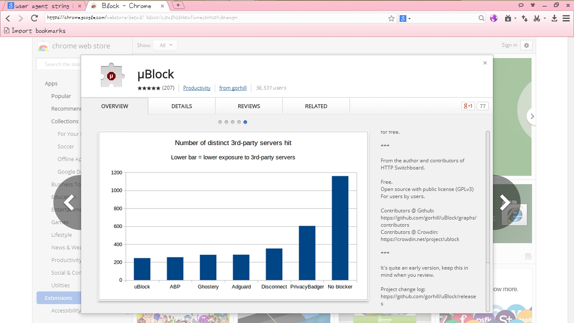Open the REVIEWS tab
The width and height of the screenshot is (574, 323).
pyautogui.click(x=249, y=106)
